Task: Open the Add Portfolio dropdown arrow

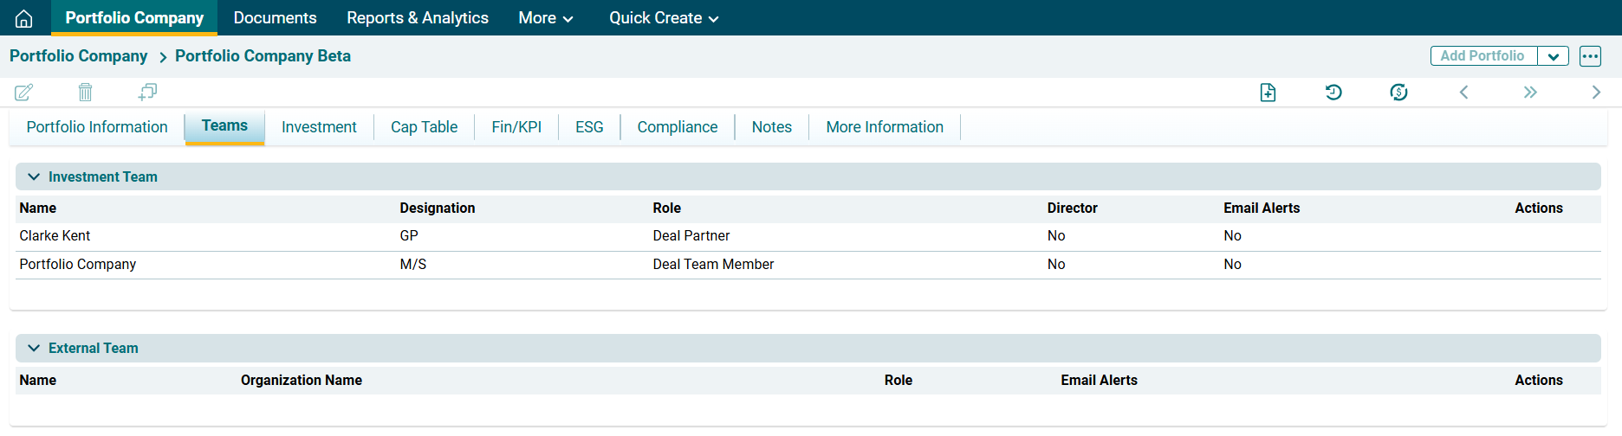Action: pyautogui.click(x=1554, y=56)
